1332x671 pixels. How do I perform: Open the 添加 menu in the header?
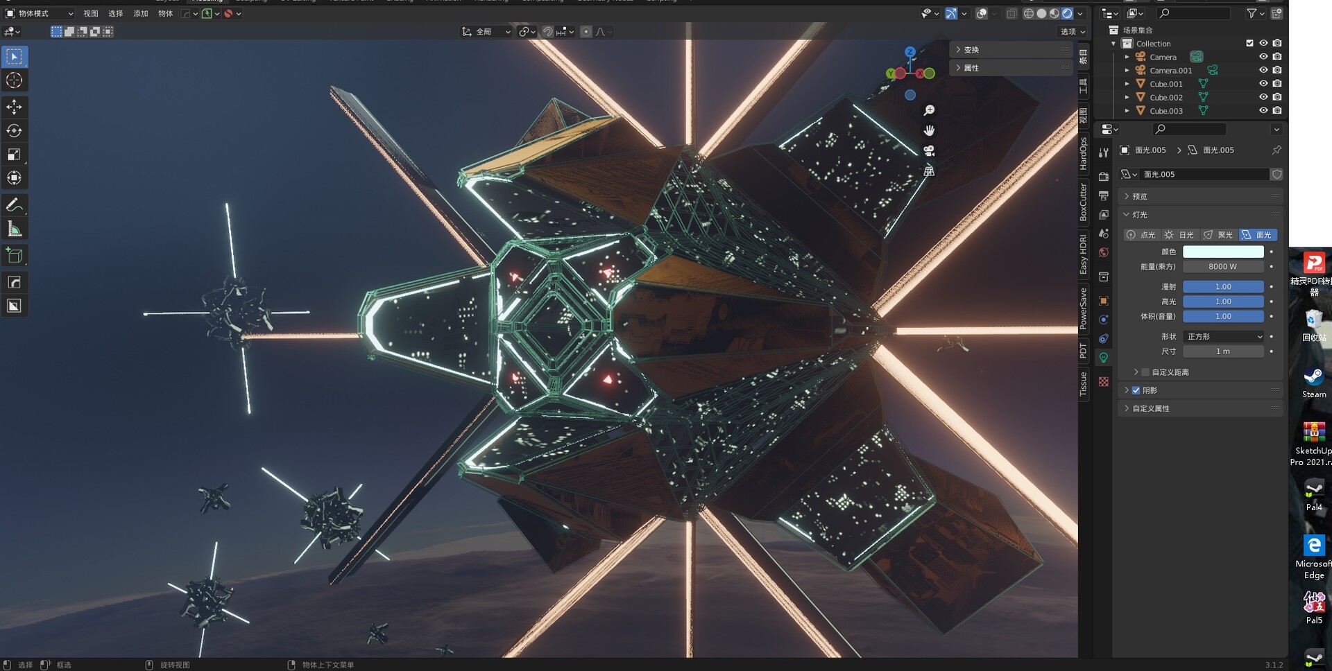140,13
